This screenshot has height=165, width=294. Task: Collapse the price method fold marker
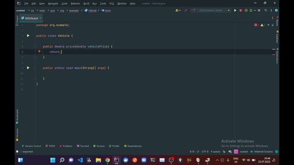35,46
